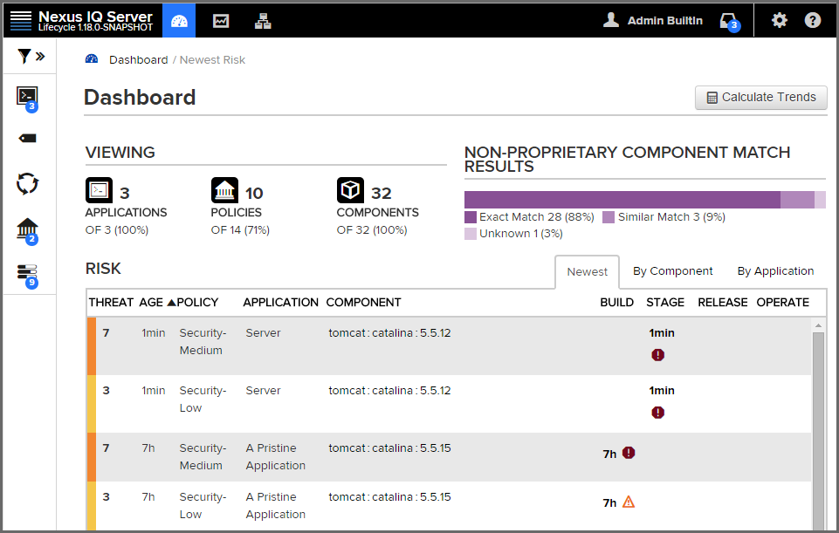Sort by the RELEASE column header
Screen dimensions: 839x533
click(722, 303)
